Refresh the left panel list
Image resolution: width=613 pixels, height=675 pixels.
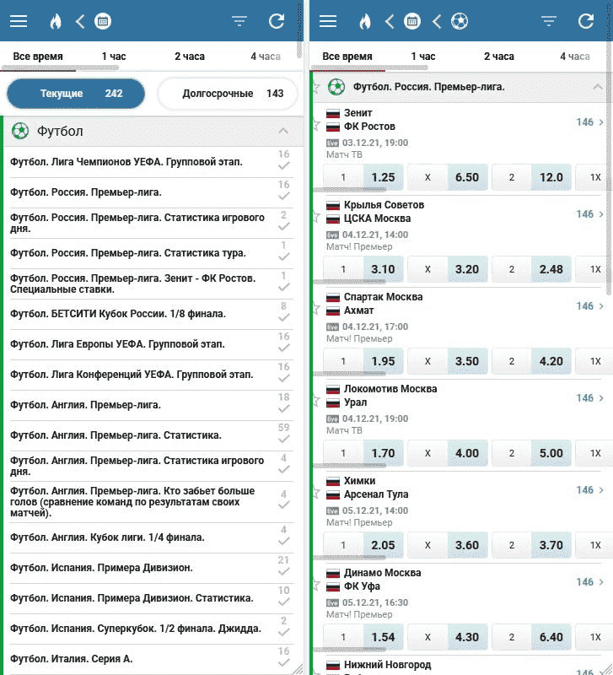[x=277, y=21]
